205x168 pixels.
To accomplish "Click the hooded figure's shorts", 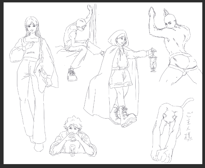I will click(x=120, y=78).
